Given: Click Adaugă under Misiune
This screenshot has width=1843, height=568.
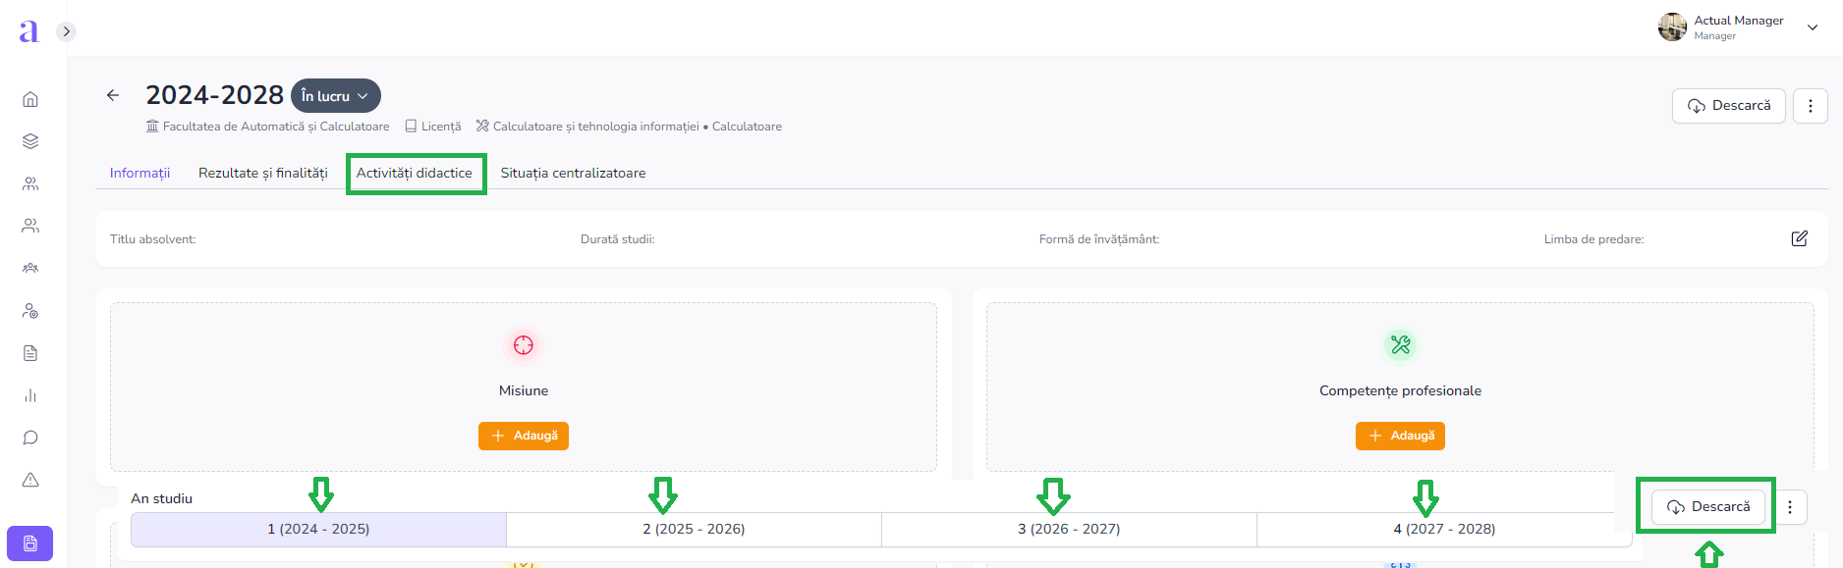Looking at the screenshot, I should [x=524, y=436].
